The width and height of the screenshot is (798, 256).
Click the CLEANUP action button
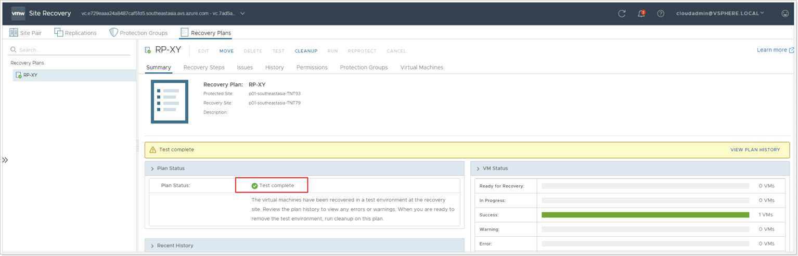pyautogui.click(x=306, y=51)
